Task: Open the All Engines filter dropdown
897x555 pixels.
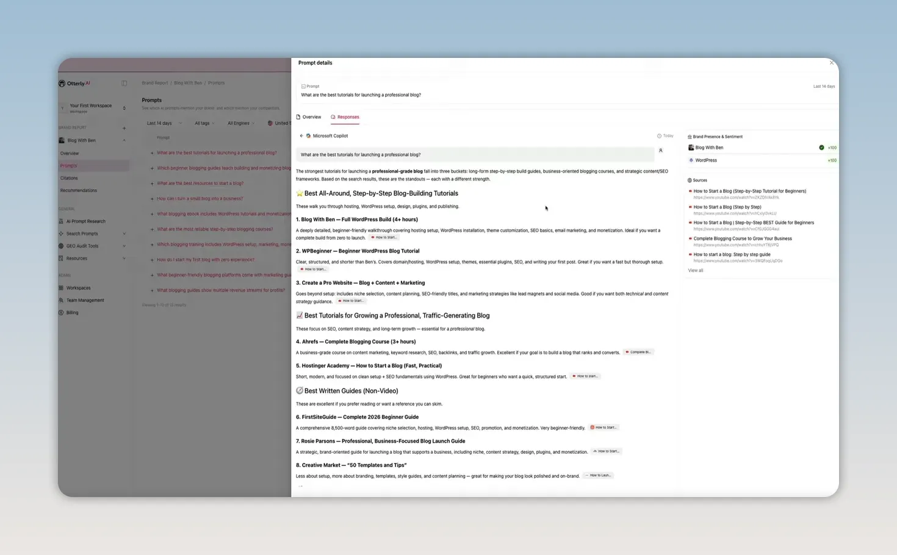Action: tap(241, 123)
